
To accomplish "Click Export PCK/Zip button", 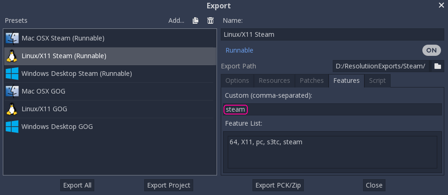I will (278, 185).
